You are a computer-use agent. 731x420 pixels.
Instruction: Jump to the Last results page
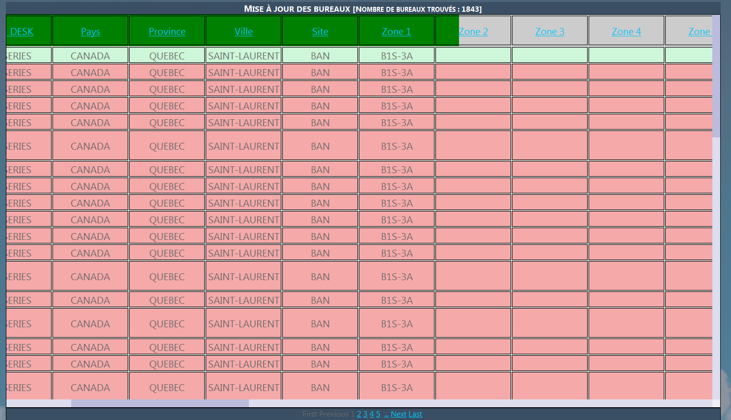pos(415,414)
